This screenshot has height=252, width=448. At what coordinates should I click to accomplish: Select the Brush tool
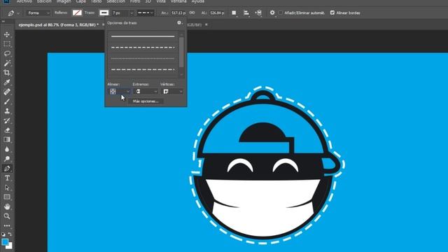pos(7,101)
